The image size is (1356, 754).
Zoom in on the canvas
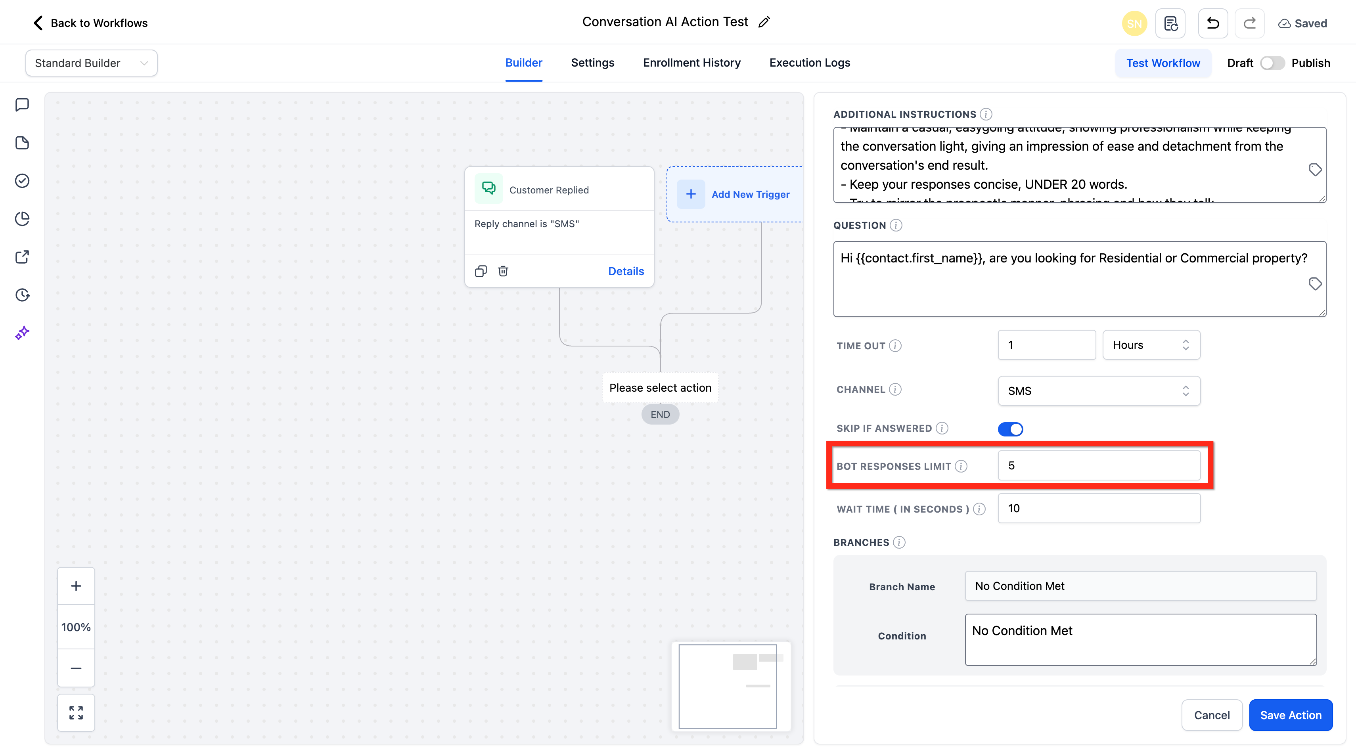click(x=76, y=586)
